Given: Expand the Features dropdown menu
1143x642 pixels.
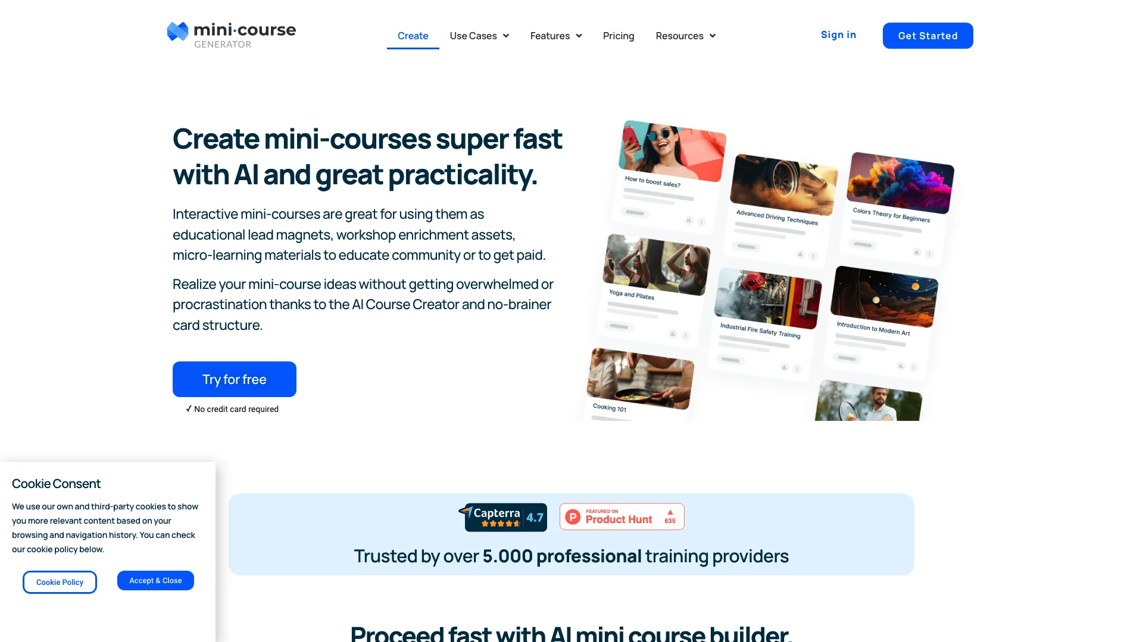Looking at the screenshot, I should click(556, 35).
